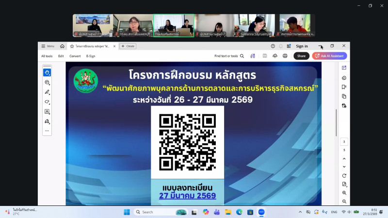The width and height of the screenshot is (388, 218).
Task: Choose the Highlight pen tool
Action: [x=47, y=92]
